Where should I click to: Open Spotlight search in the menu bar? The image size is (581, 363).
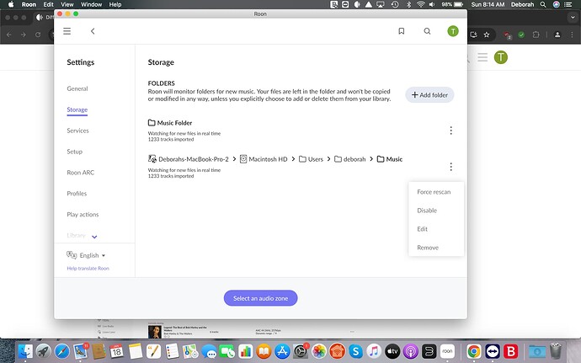(543, 4)
